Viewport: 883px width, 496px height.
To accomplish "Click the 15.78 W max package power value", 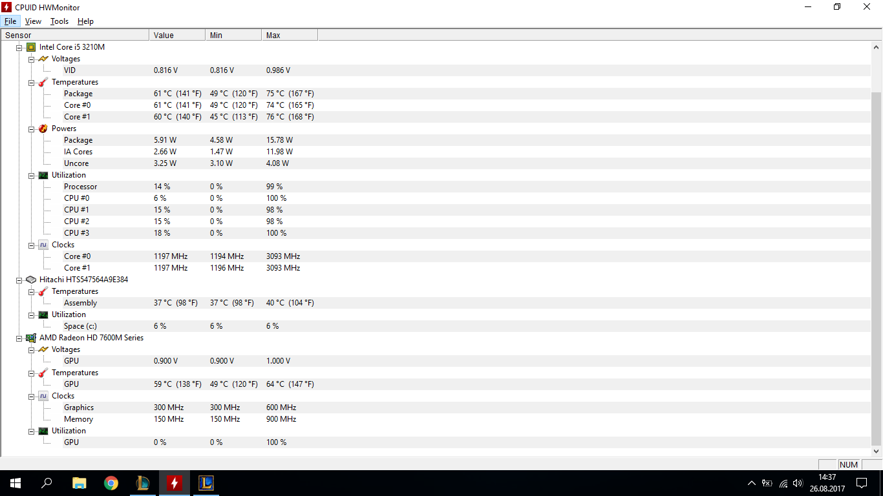I will click(279, 140).
